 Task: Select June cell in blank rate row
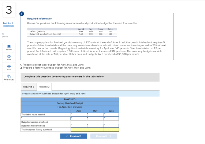(111, 118)
